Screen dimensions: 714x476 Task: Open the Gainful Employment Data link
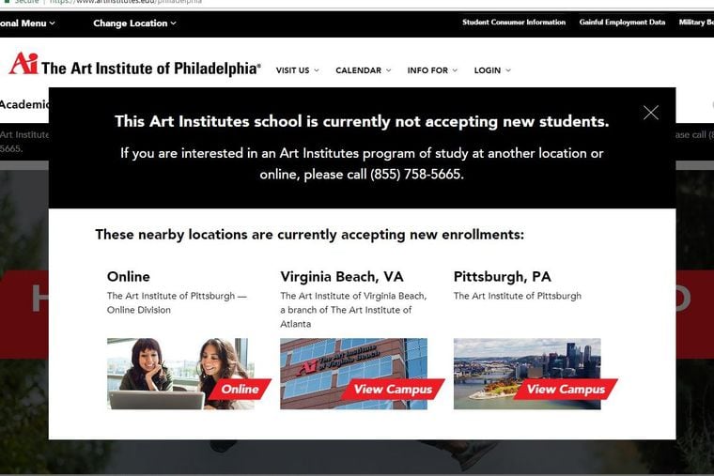[622, 23]
